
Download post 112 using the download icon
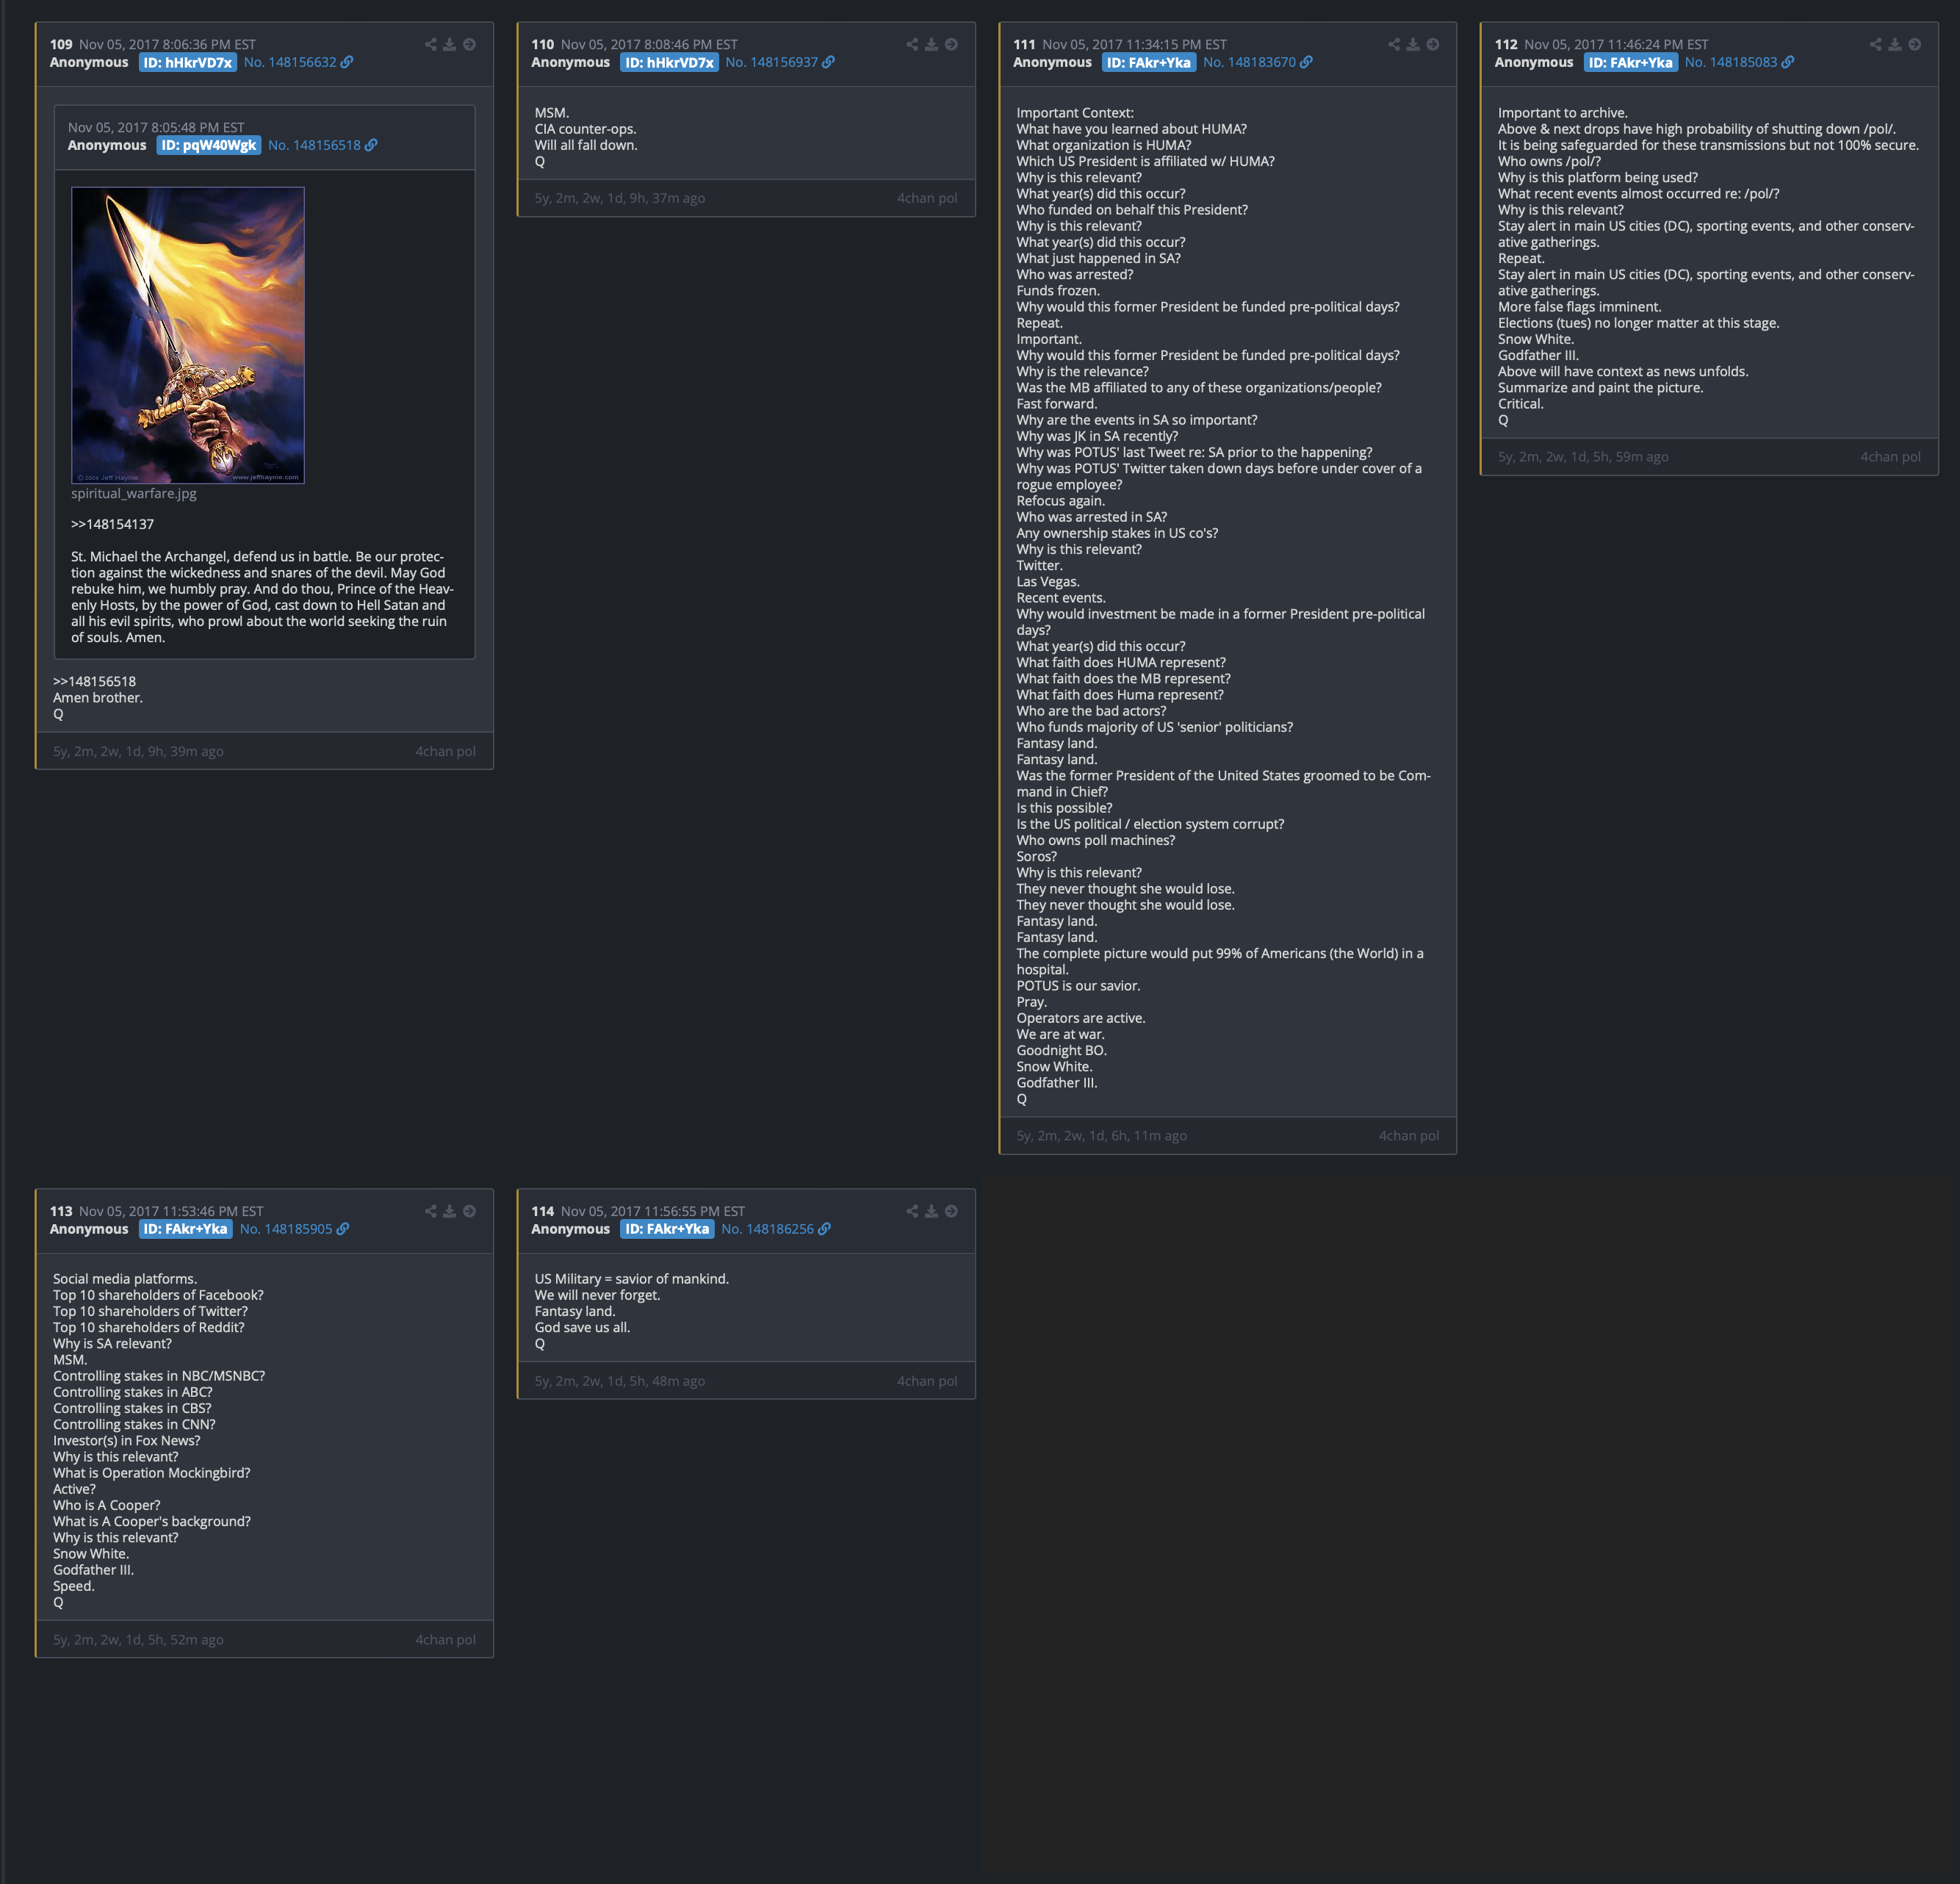coord(1894,45)
